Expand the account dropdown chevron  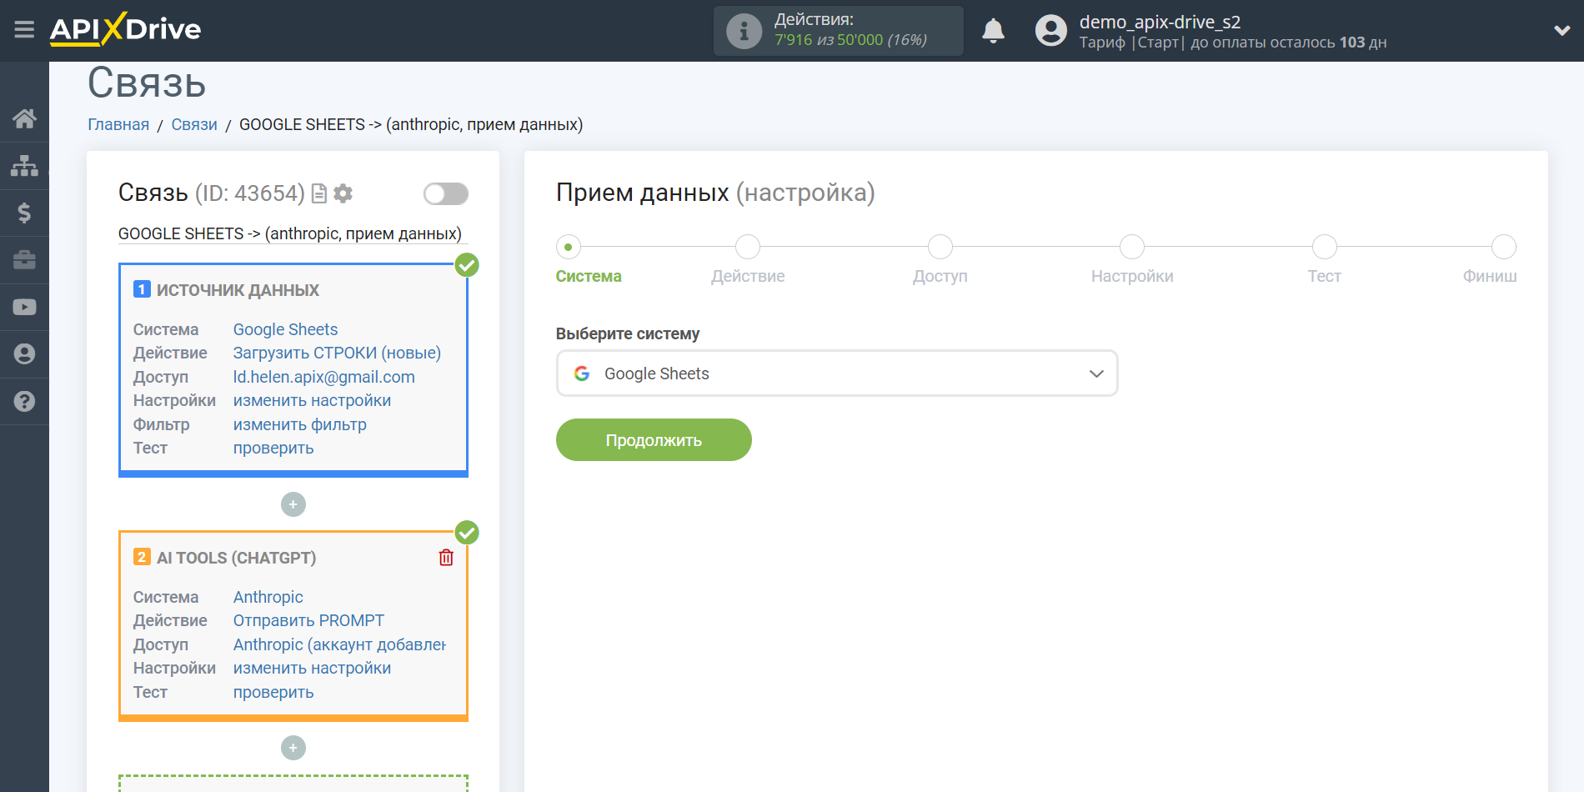point(1561,31)
